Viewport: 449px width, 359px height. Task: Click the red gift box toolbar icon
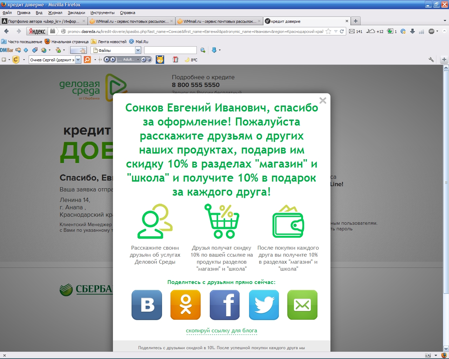175,60
